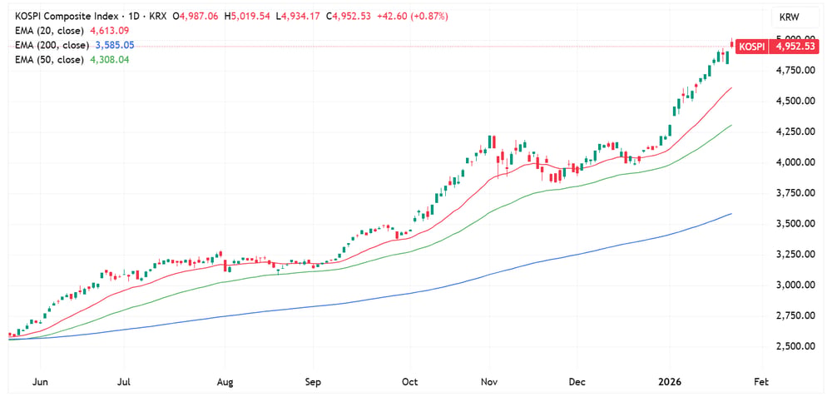
Task: Click the Aug label on the time axis
Action: coord(225,382)
